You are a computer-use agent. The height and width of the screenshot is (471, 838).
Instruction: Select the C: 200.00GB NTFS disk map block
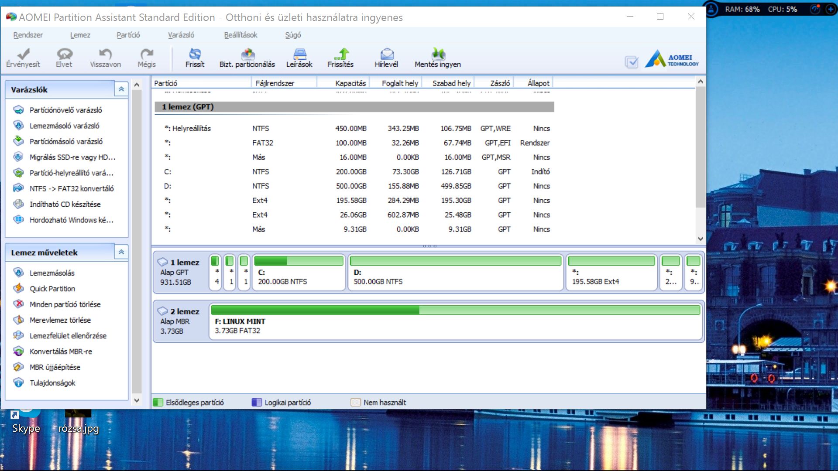pyautogui.click(x=299, y=273)
